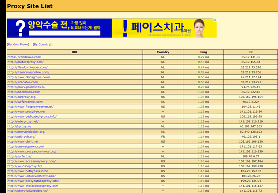The image size is (278, 193).
Task: Select IP address 46.17.2.224
Action: click(x=251, y=102)
